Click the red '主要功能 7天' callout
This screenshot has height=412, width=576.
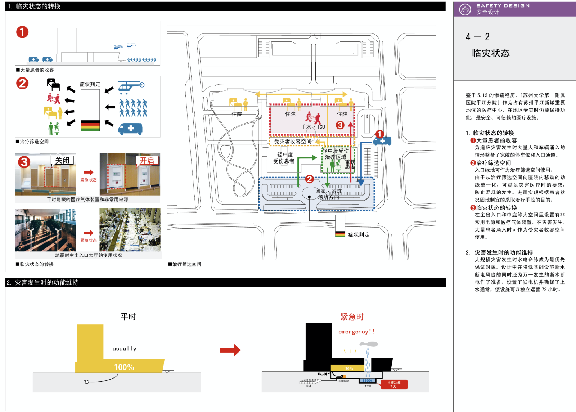394,384
